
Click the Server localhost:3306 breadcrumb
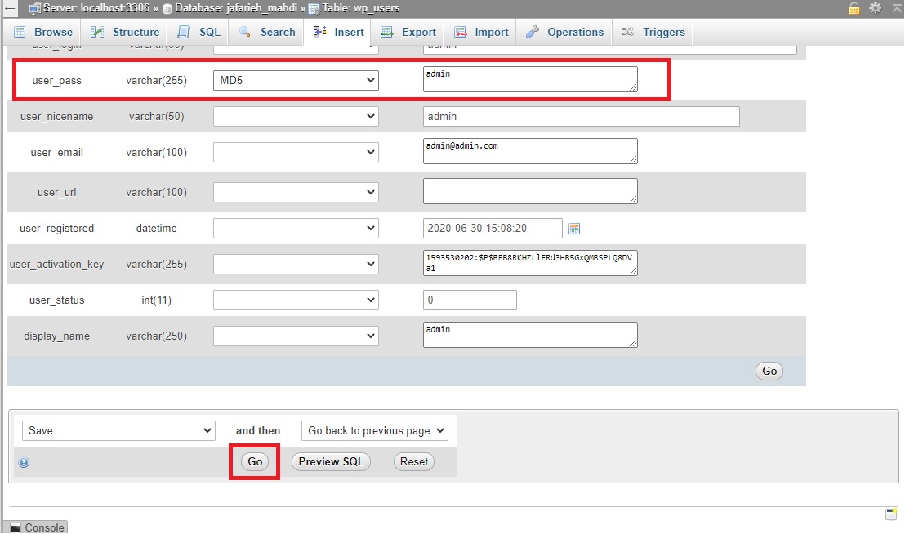pos(96,8)
